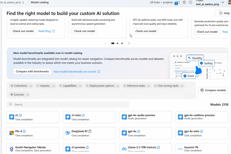Open the Project selector chevron
231x154 pixels.
tap(223, 3)
